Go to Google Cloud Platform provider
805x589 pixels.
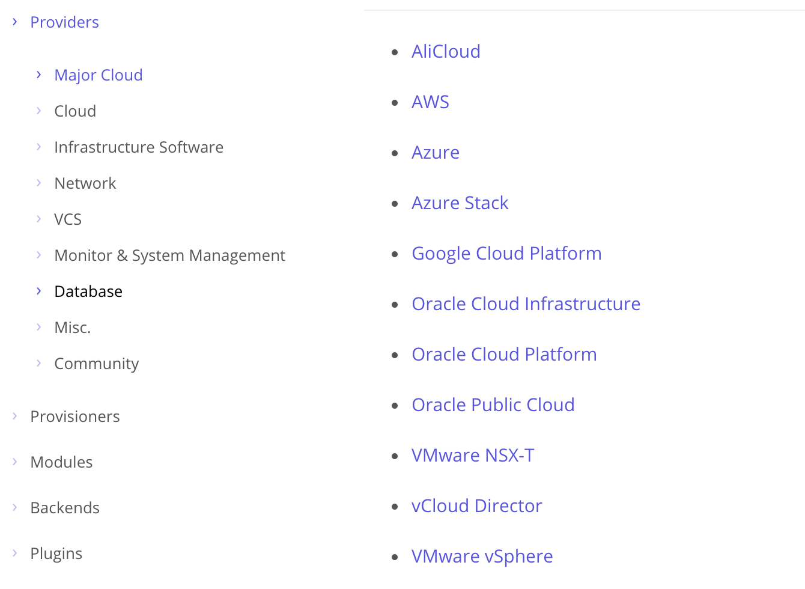click(x=506, y=254)
